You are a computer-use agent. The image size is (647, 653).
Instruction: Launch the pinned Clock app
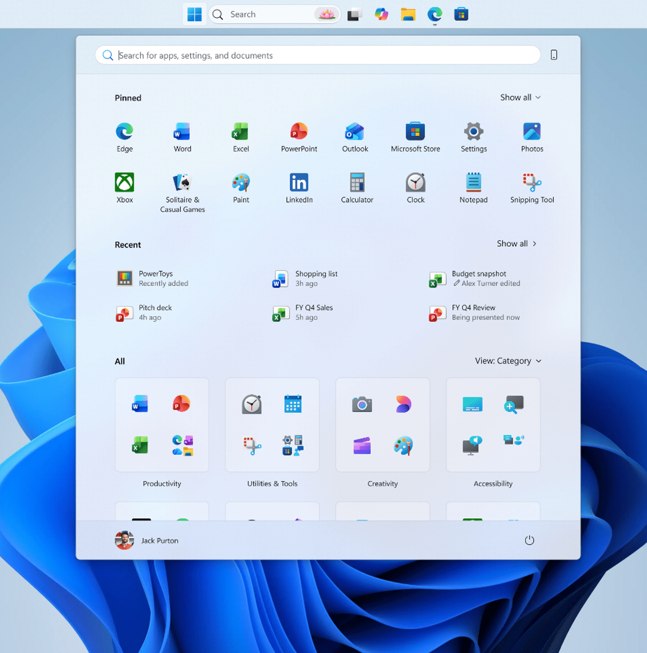415,188
